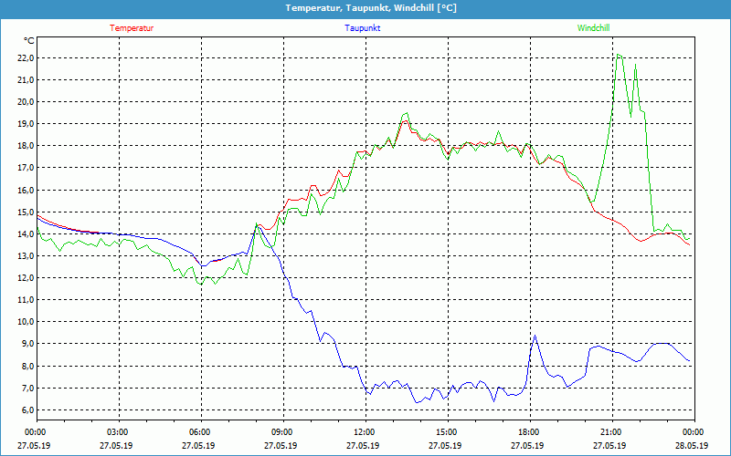Select the red "Temperatur" legend label
Screen dimensions: 731x456
pyautogui.click(x=132, y=28)
